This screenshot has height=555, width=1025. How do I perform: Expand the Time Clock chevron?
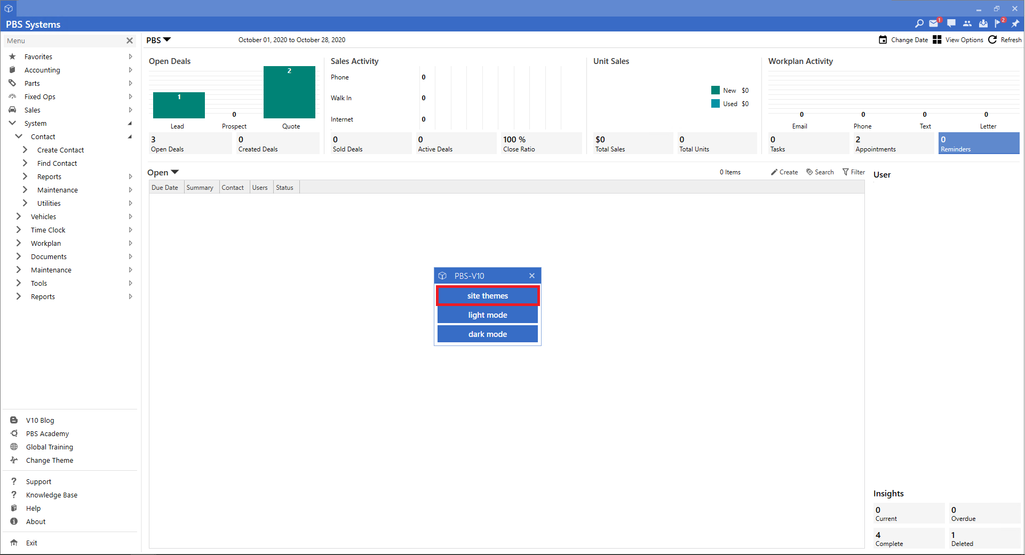[19, 230]
